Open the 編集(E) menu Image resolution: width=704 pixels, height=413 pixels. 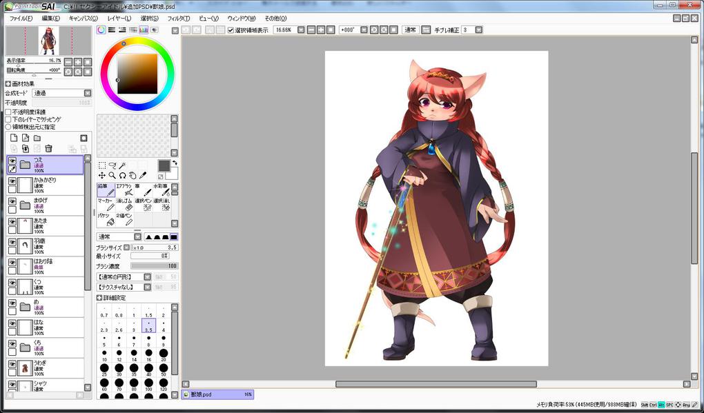pos(51,19)
